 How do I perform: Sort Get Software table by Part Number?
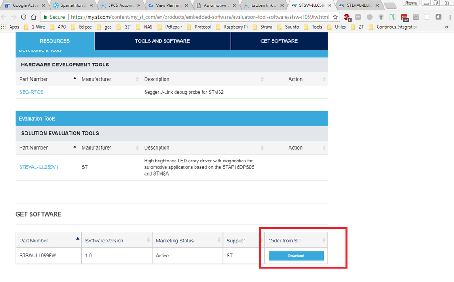(49, 241)
